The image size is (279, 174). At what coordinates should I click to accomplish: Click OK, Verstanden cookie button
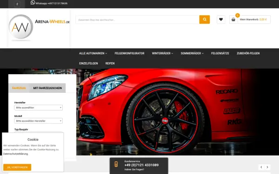pos(17,167)
